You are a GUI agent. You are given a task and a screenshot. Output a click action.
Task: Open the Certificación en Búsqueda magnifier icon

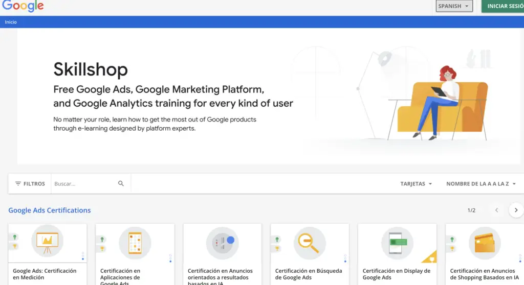pos(310,243)
